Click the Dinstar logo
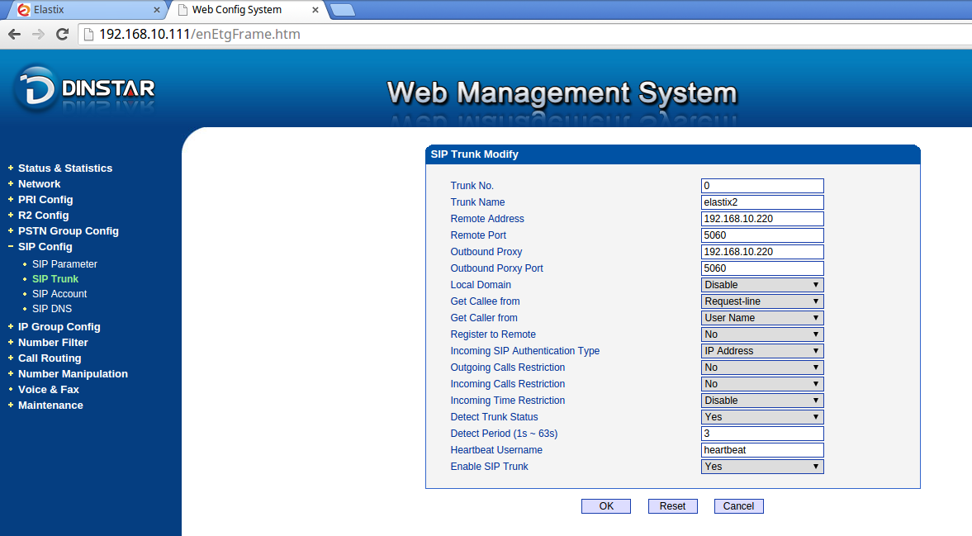Screen dimensions: 972x536 [x=84, y=89]
